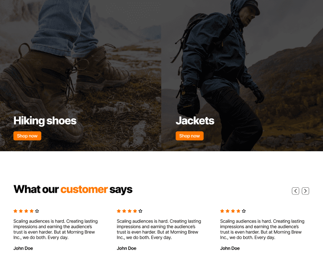Click John Doe name in first review

point(23,248)
